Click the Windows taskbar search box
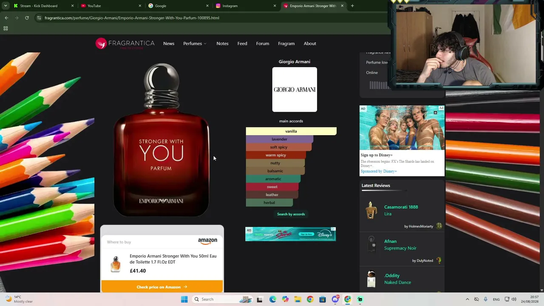This screenshot has height=306, width=544. point(222,299)
